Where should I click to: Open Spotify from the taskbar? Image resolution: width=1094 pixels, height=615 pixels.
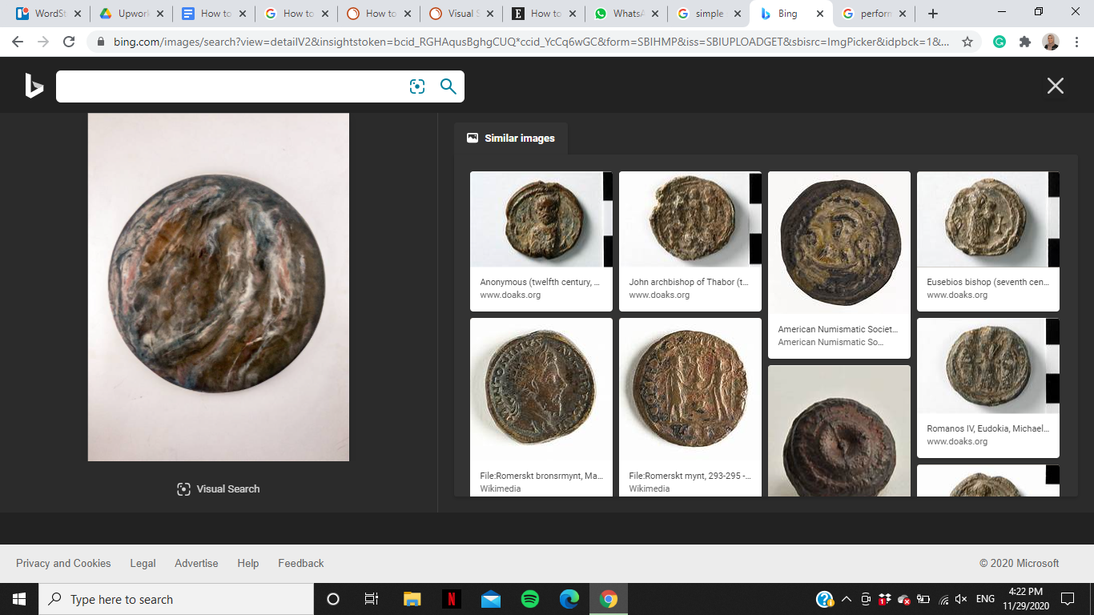530,599
